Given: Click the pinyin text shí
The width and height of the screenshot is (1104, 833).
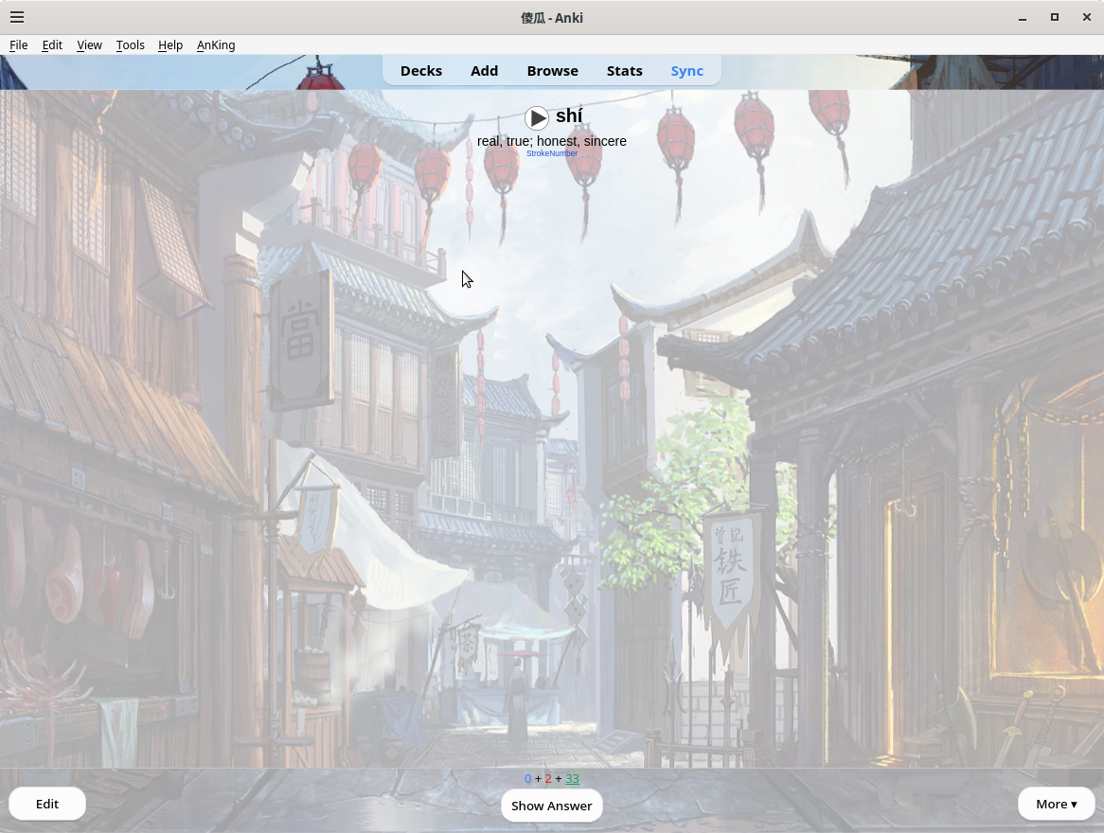Looking at the screenshot, I should [x=569, y=116].
